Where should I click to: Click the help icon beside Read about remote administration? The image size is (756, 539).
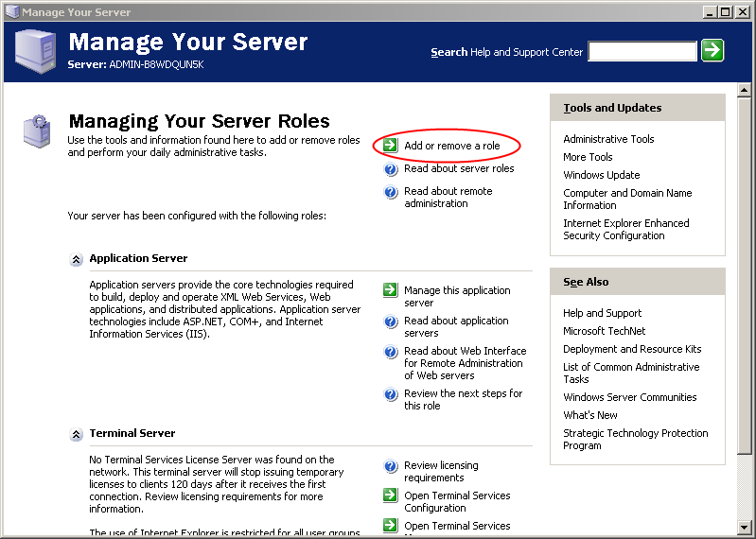[390, 192]
